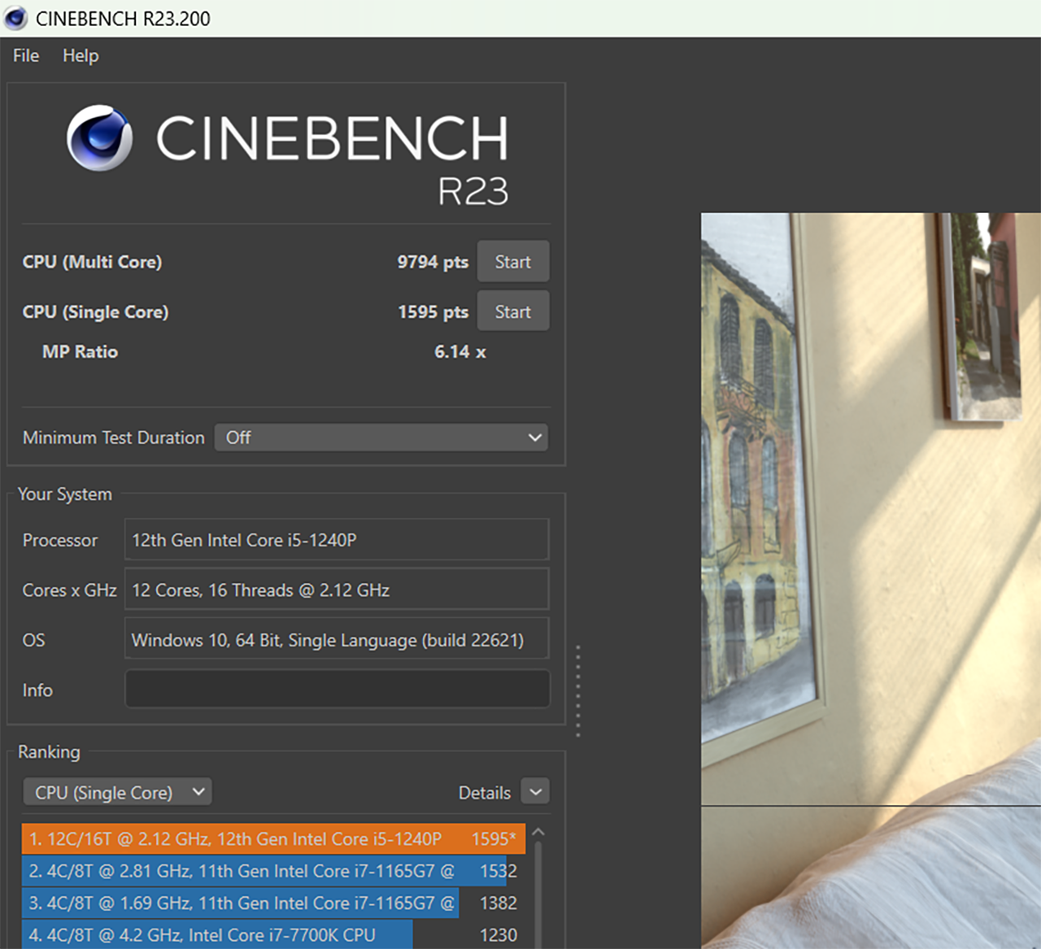1041x949 pixels.
Task: Click the OS field Windows 10, 64 Bit
Action: [337, 640]
